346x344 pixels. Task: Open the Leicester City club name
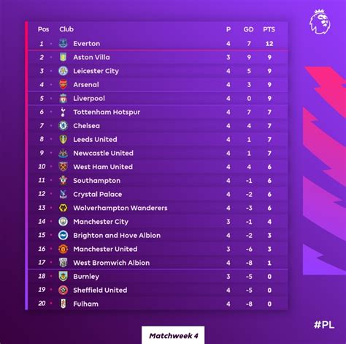(x=96, y=71)
